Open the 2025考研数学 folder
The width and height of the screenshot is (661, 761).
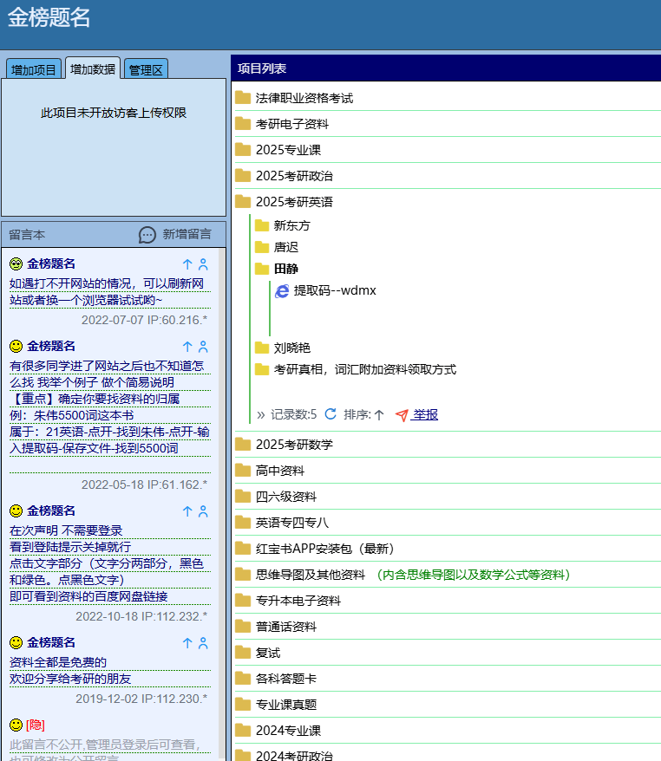click(x=293, y=445)
